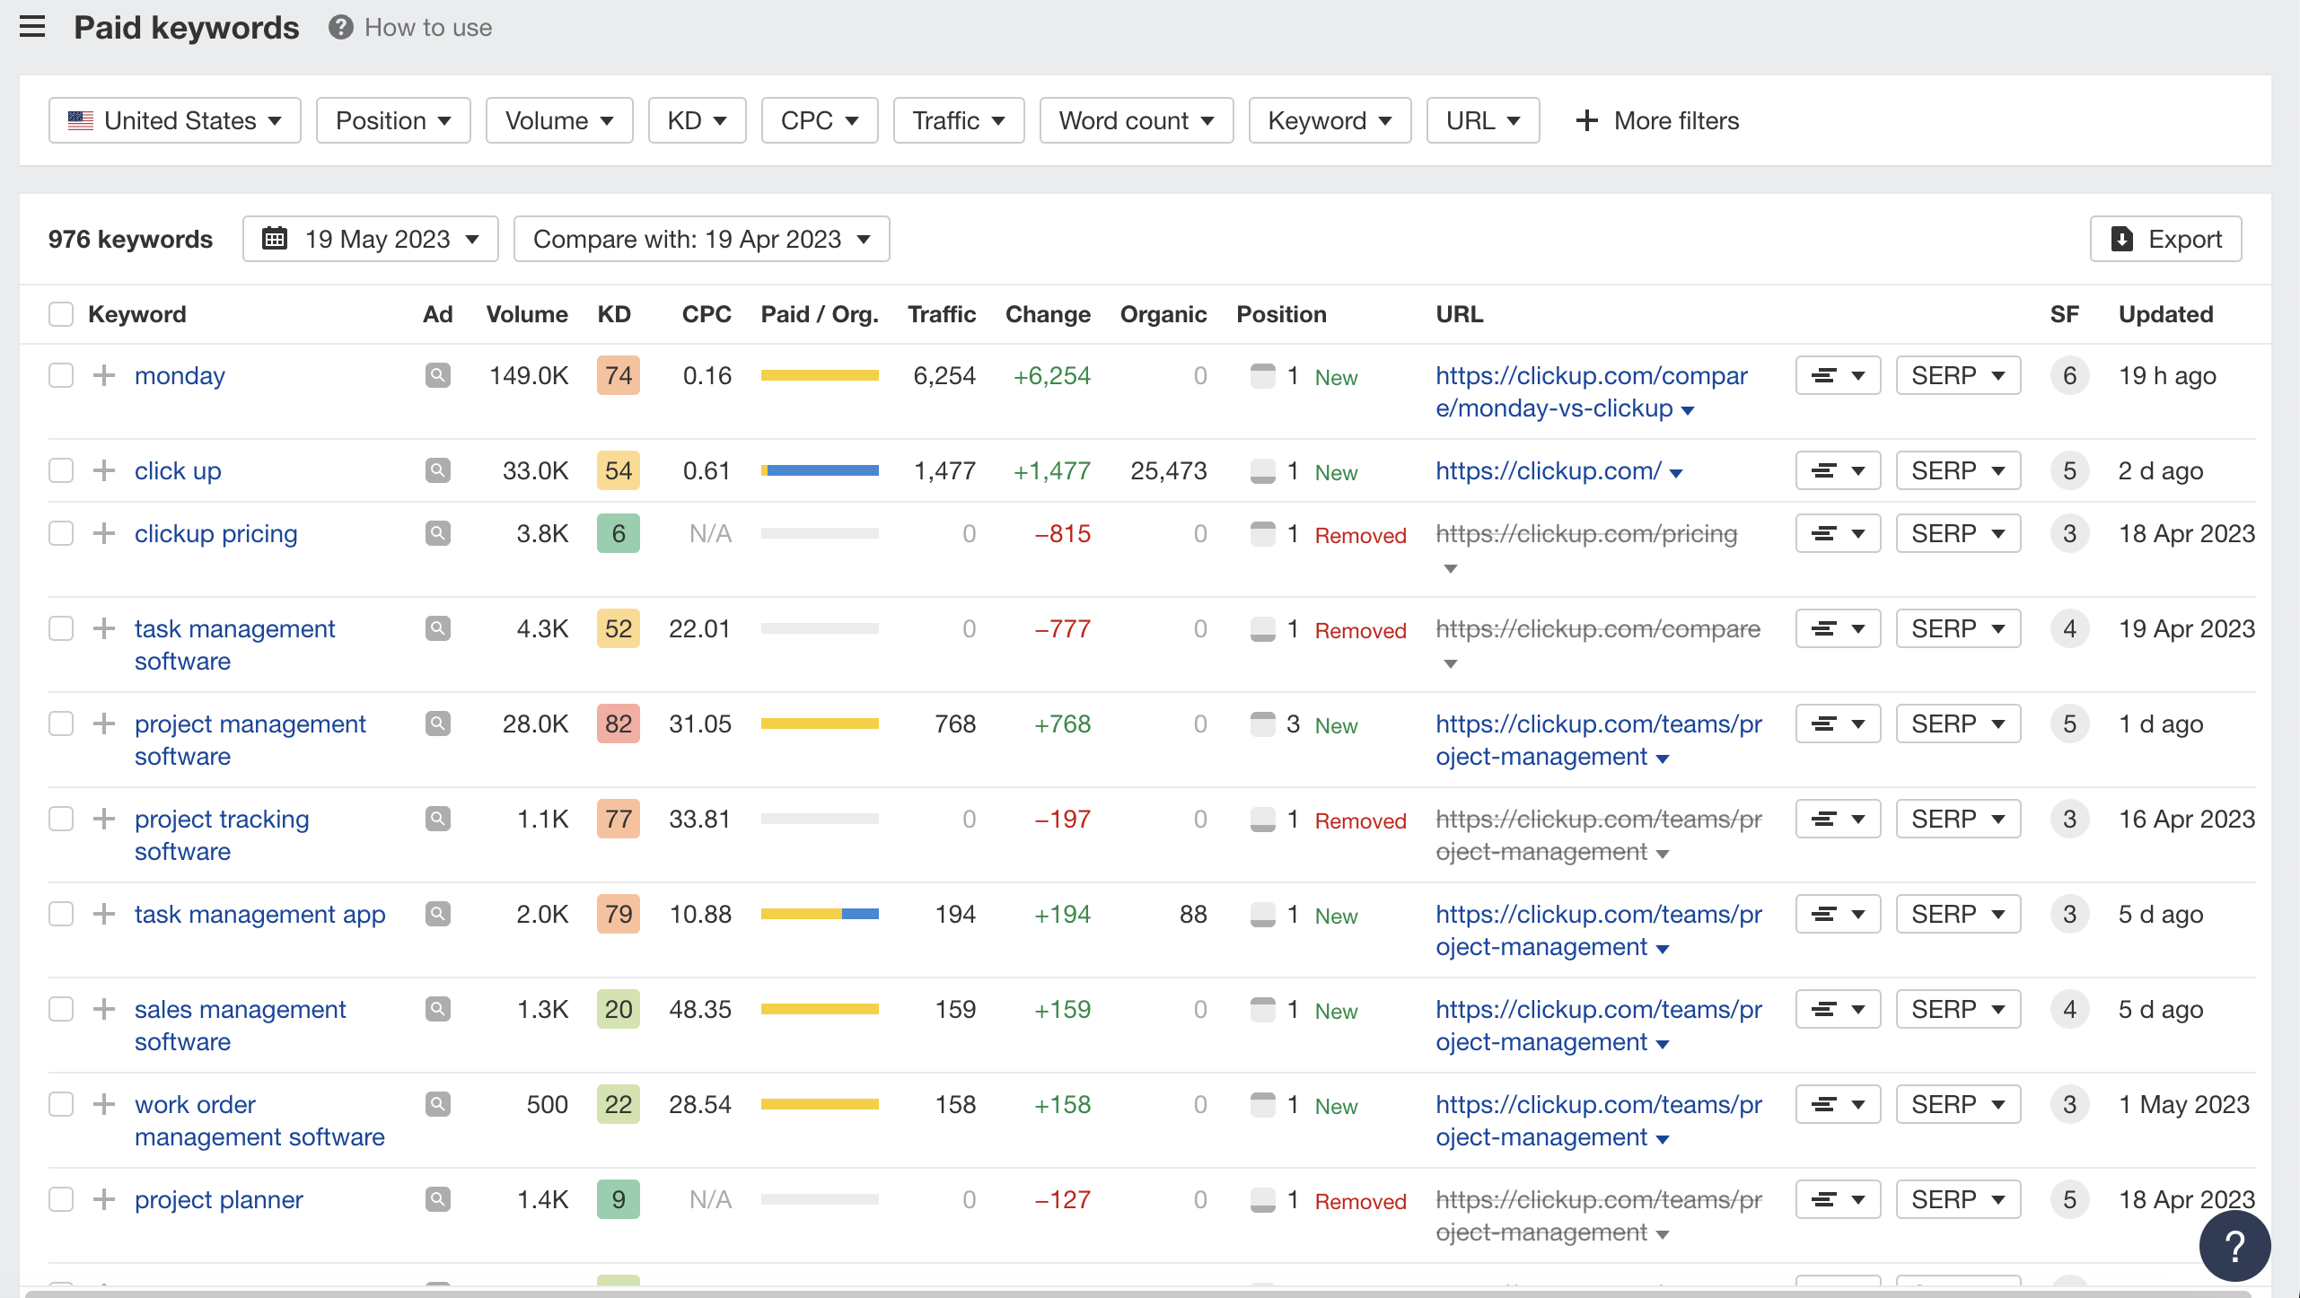Click Ad icon for project management software

pyautogui.click(x=437, y=724)
